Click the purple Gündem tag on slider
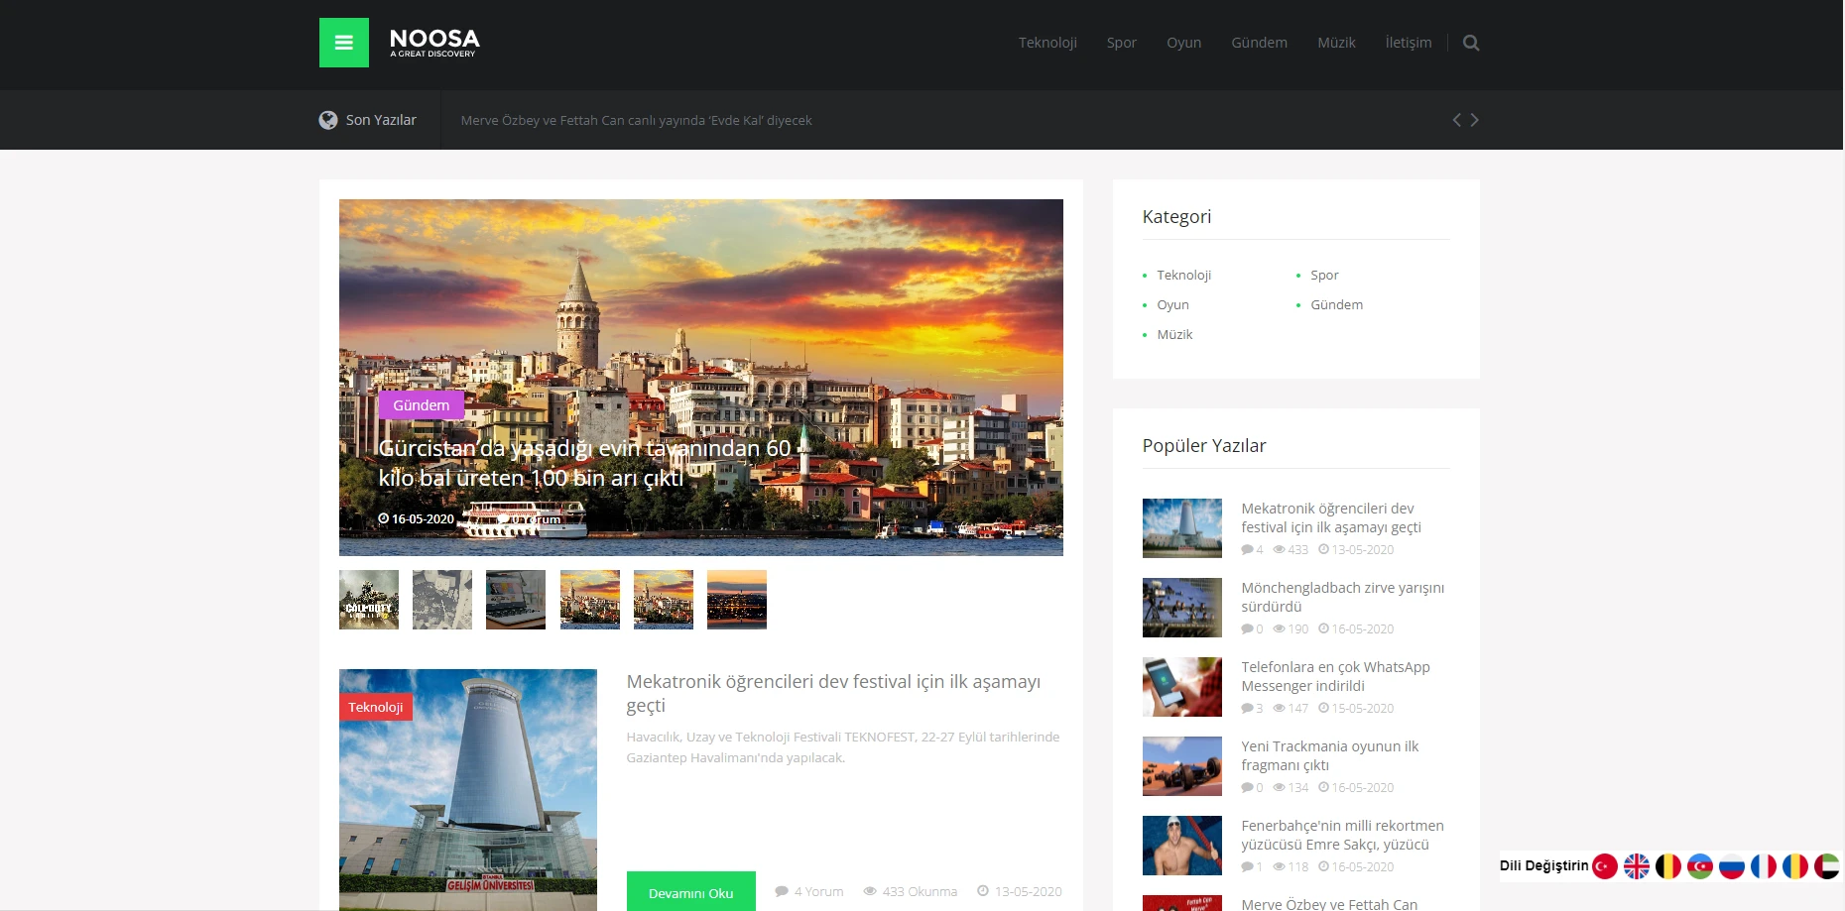Image resolution: width=1845 pixels, height=911 pixels. (x=422, y=405)
